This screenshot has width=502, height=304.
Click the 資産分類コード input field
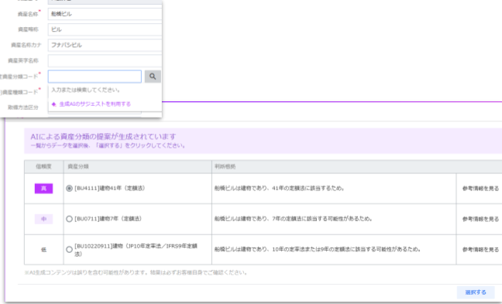click(x=95, y=77)
